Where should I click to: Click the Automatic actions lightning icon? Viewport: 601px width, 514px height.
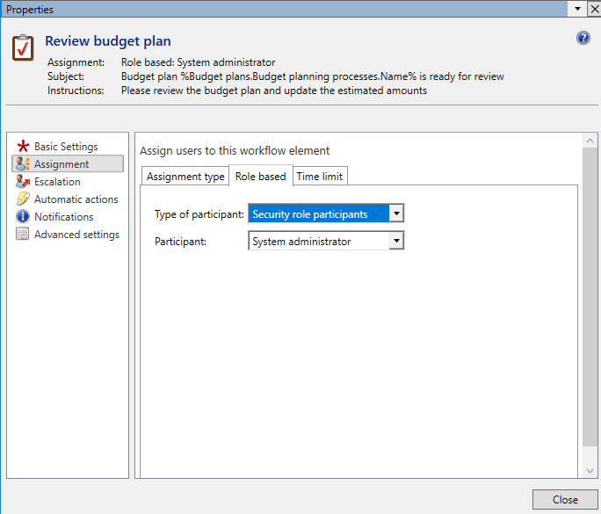22,199
